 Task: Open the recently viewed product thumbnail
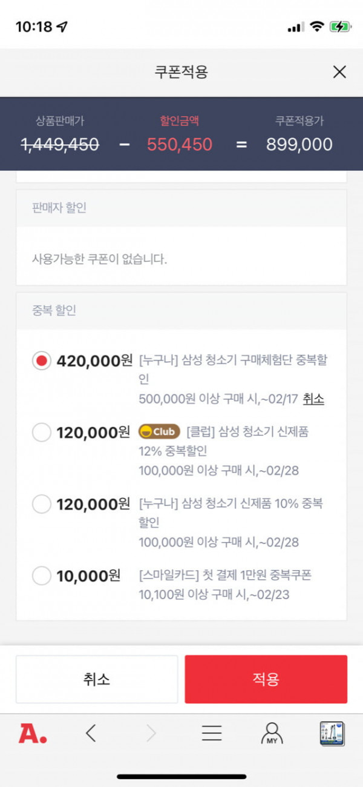[332, 733]
